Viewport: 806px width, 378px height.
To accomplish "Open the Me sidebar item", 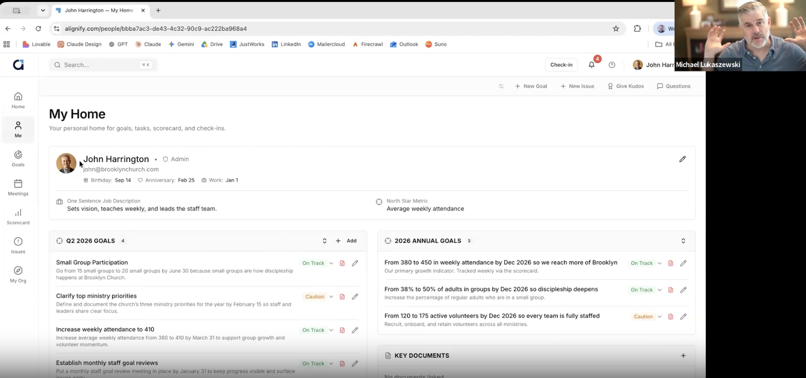I will point(18,130).
